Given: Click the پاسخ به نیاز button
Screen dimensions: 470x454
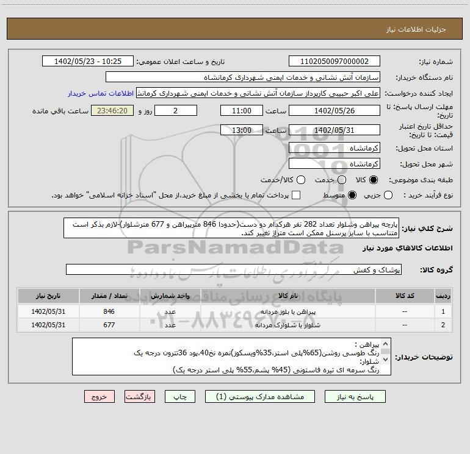Looking at the screenshot, I should 355,397.
